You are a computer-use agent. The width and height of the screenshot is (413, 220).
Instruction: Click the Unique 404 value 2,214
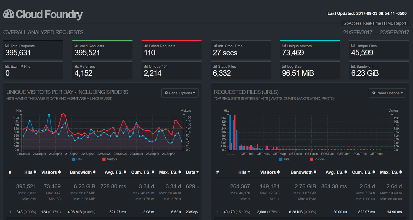153,73
